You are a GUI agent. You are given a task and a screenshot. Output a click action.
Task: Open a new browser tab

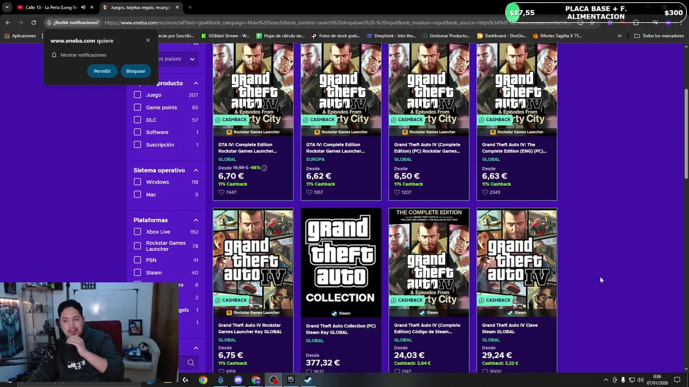(190, 8)
